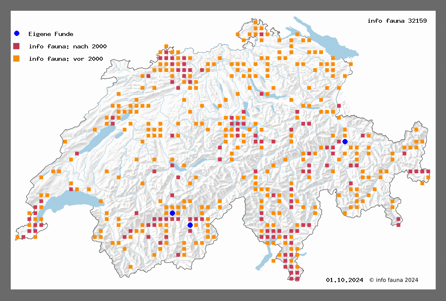Select the 'Eigene Funde' legend label

[x=51, y=34]
